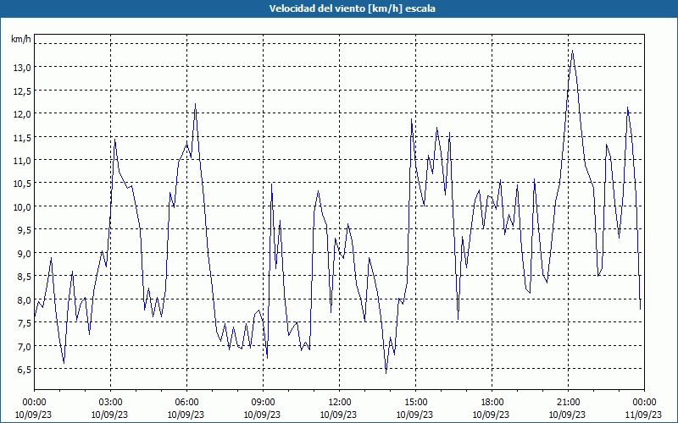Select the 13,0 y-axis value
Screen dimensions: 678x423
pyautogui.click(x=22, y=67)
